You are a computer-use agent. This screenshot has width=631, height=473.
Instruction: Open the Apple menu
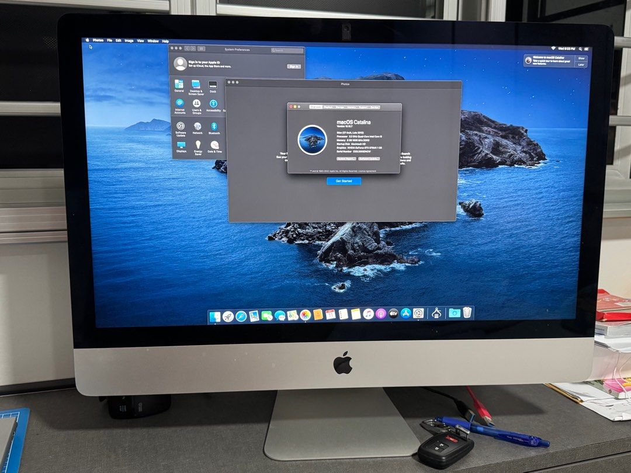pos(88,40)
